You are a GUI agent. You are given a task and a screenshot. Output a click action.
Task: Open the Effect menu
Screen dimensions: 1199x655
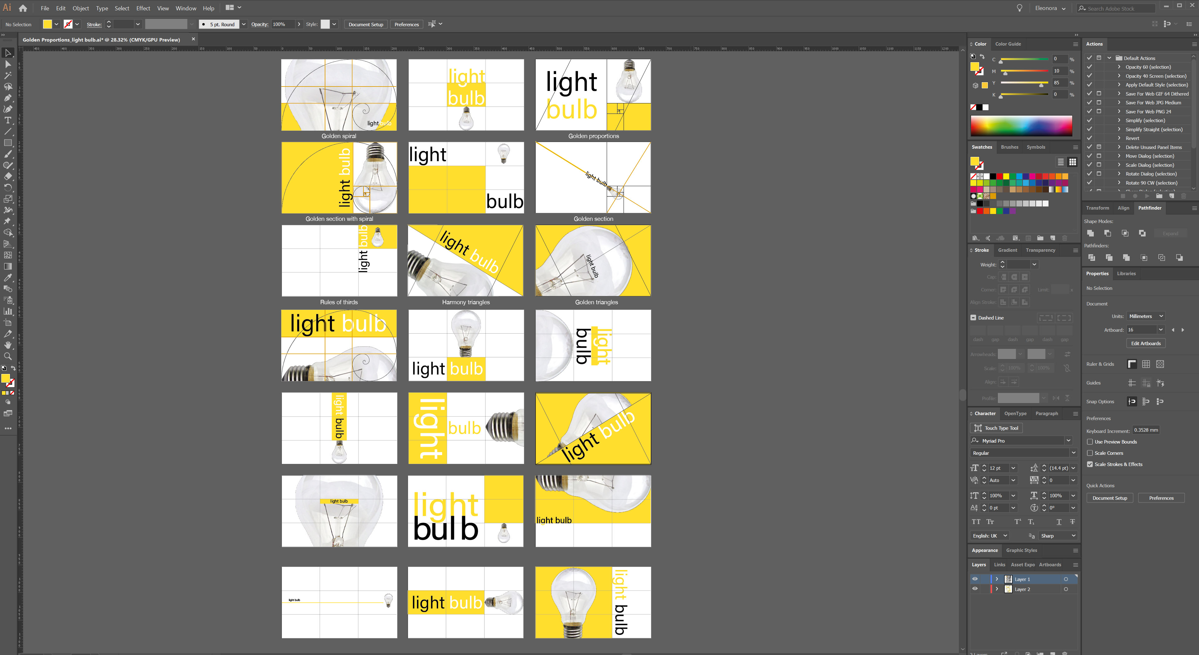(143, 8)
